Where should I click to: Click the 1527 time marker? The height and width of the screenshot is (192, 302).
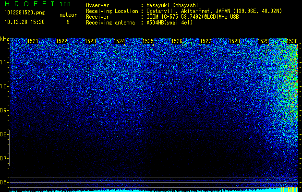pyautogui.click(x=205, y=41)
